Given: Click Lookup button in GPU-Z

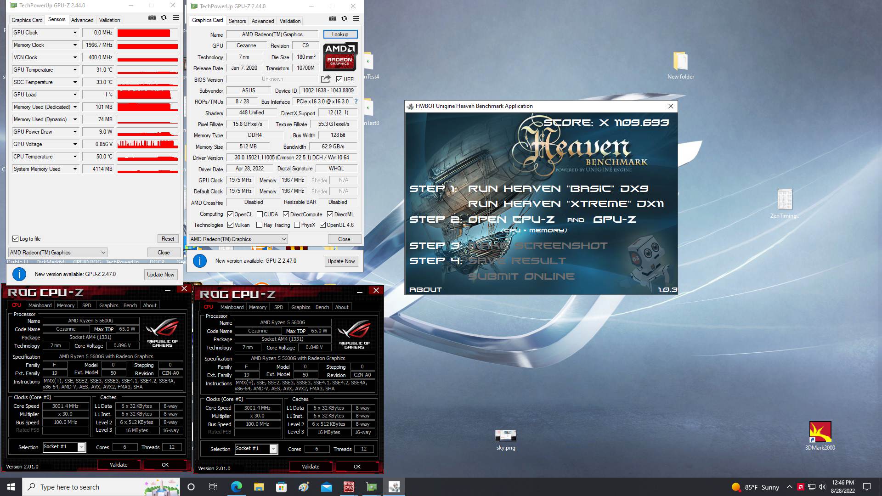Looking at the screenshot, I should click(x=340, y=34).
